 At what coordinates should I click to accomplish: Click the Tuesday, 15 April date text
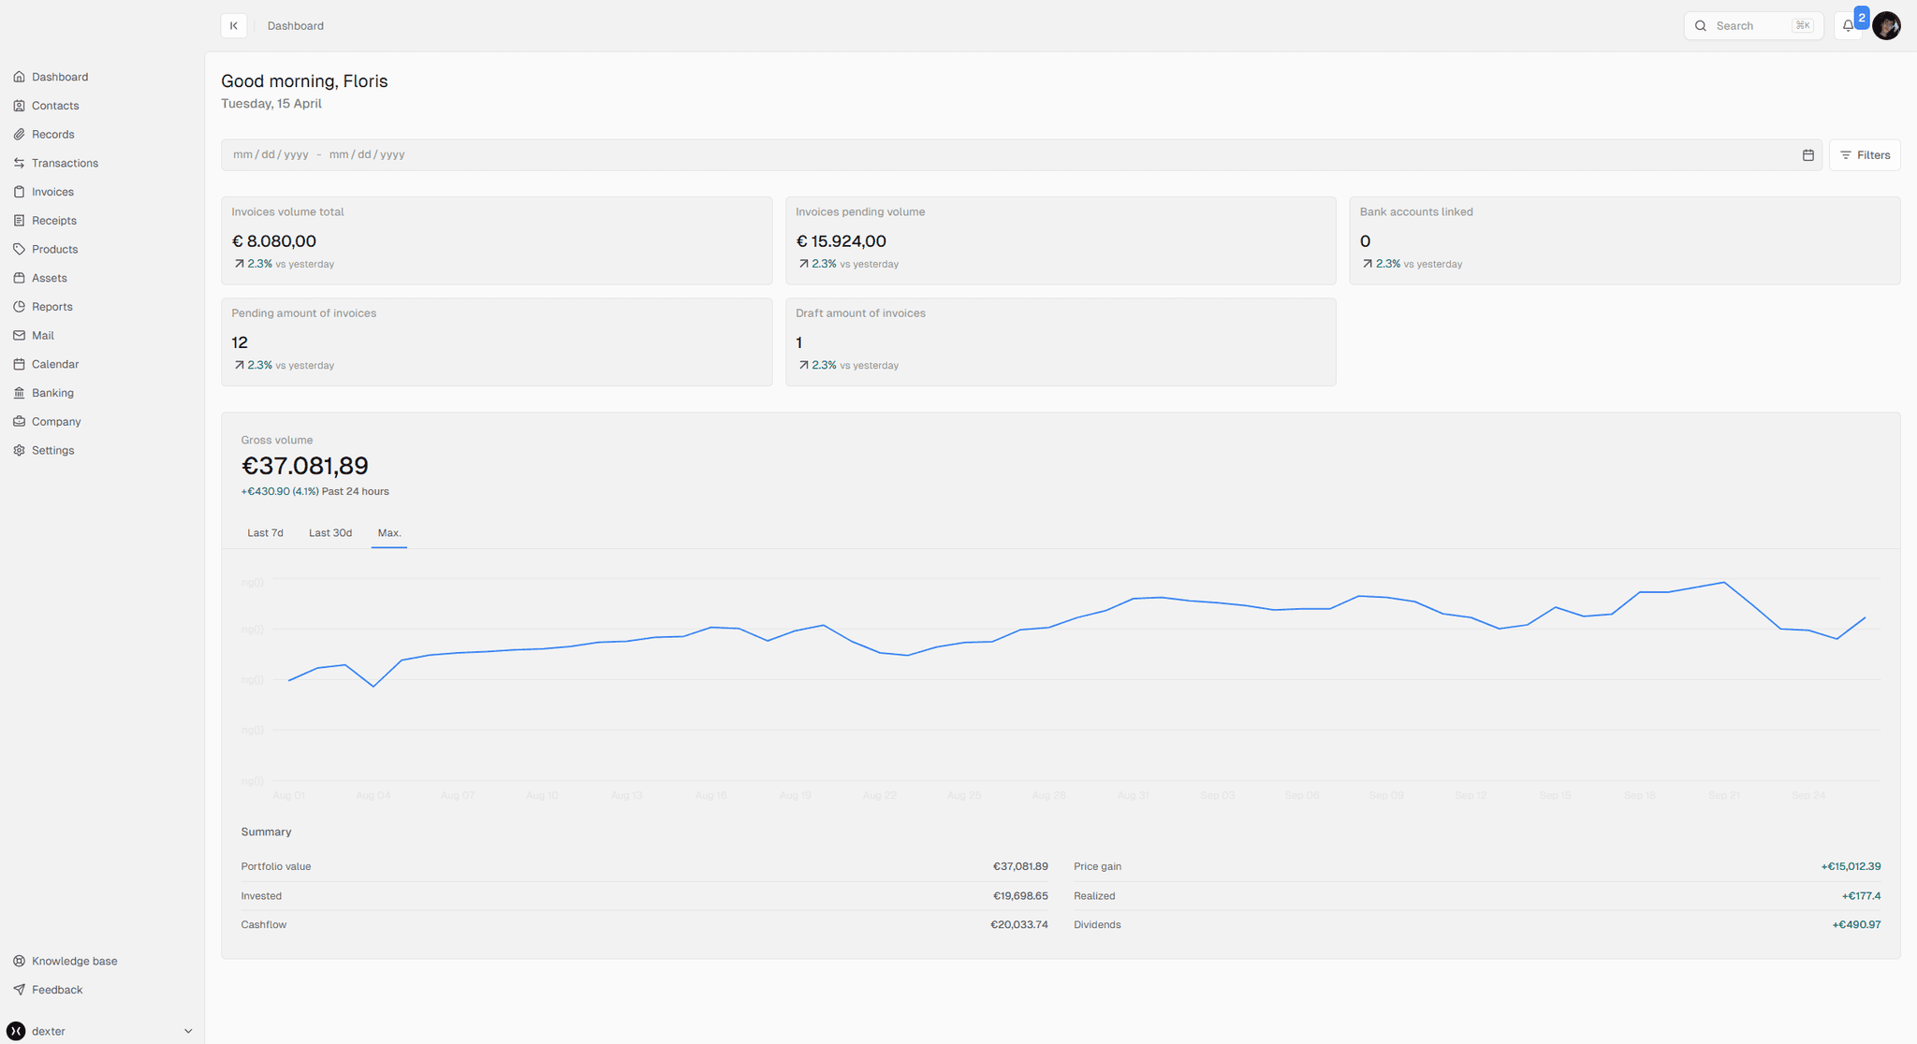pyautogui.click(x=271, y=104)
